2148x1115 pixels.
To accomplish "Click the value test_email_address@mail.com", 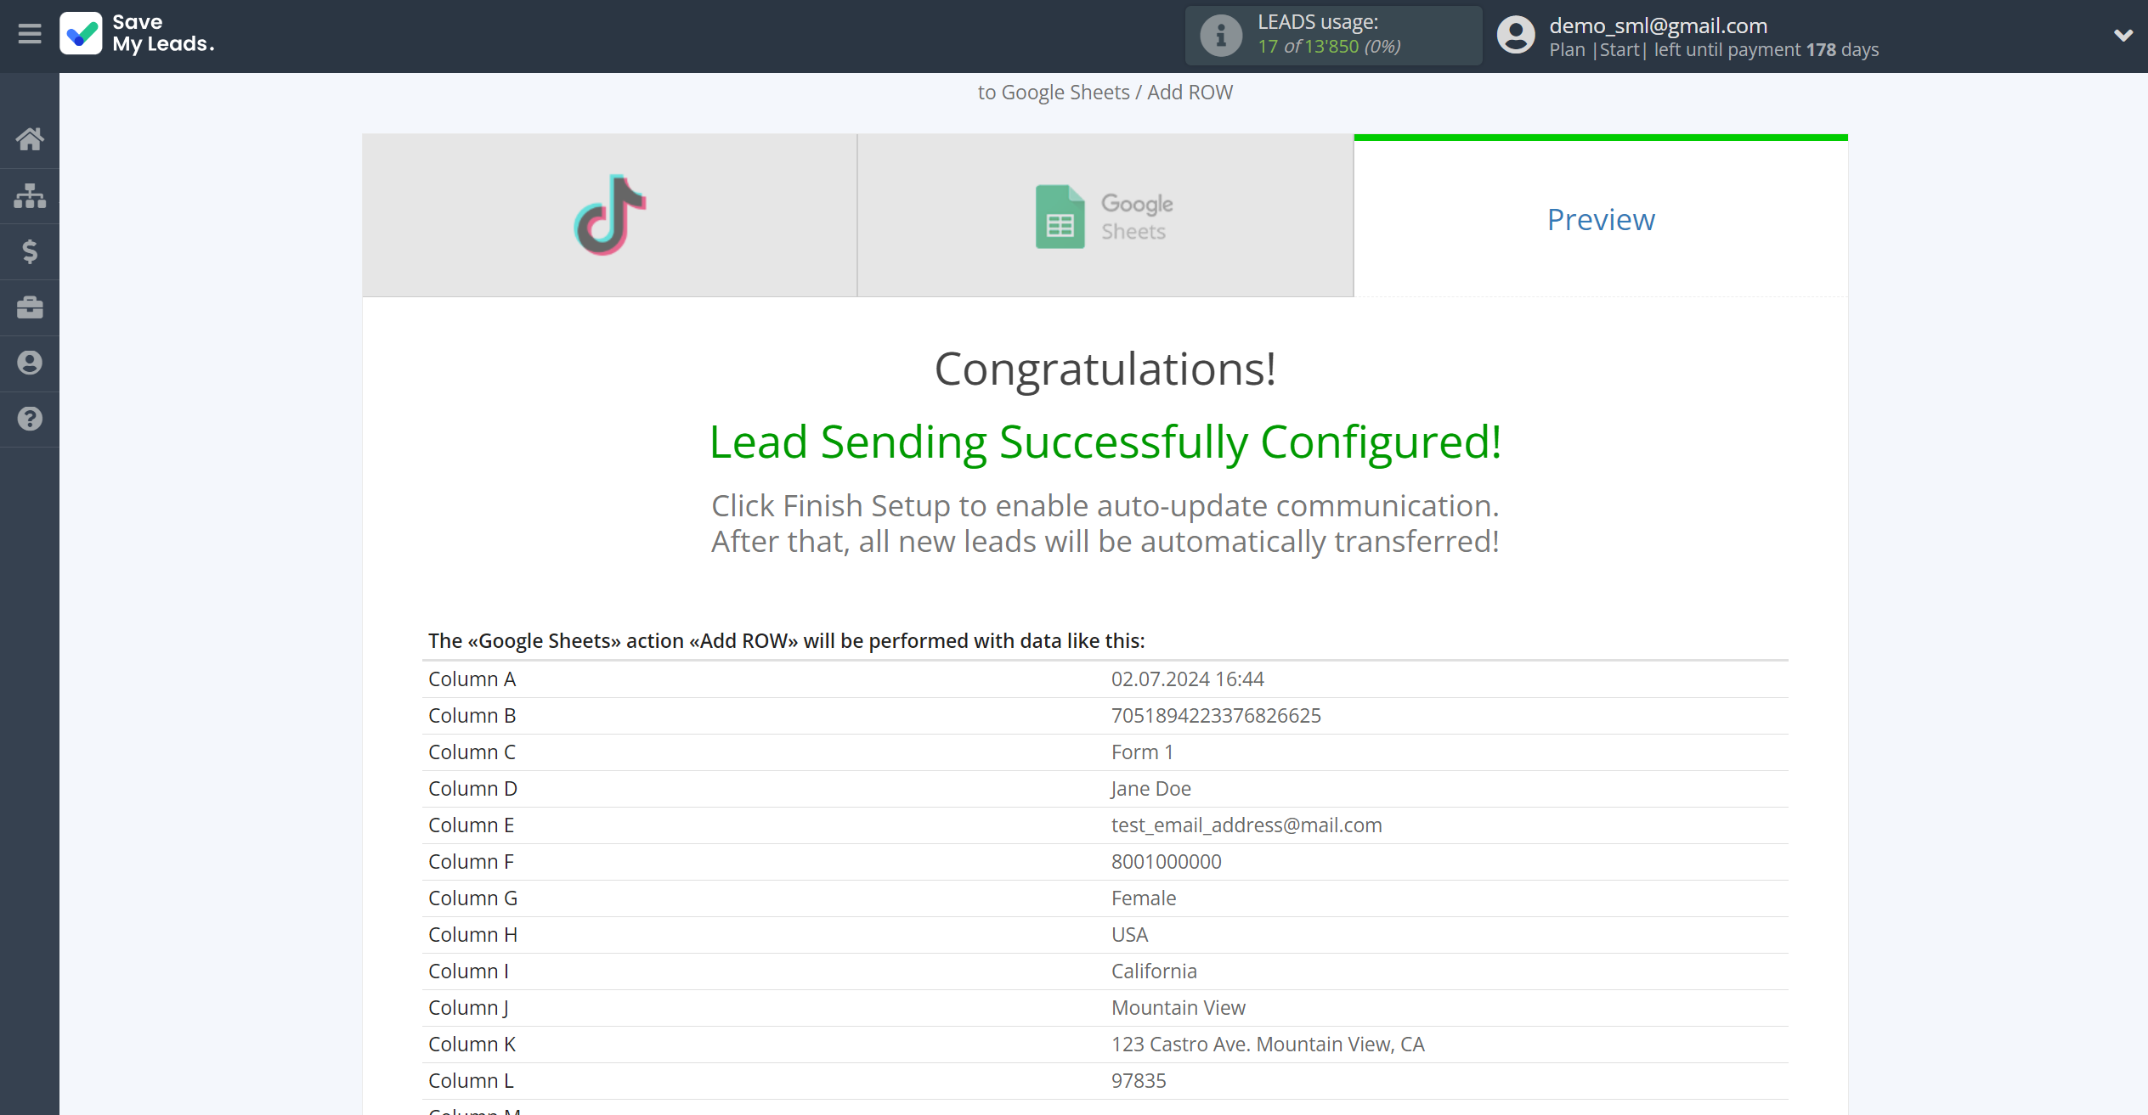I will (1246, 825).
